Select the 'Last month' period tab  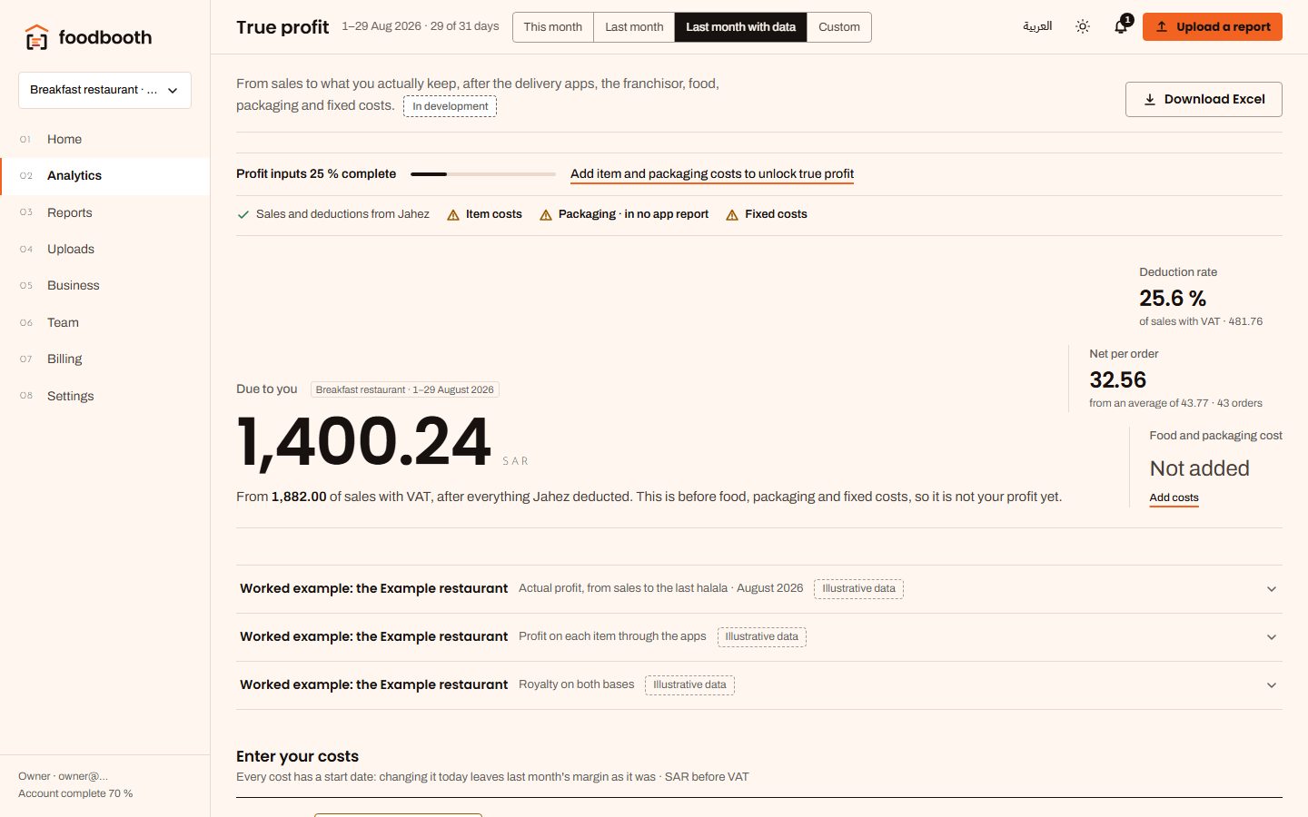coord(634,27)
